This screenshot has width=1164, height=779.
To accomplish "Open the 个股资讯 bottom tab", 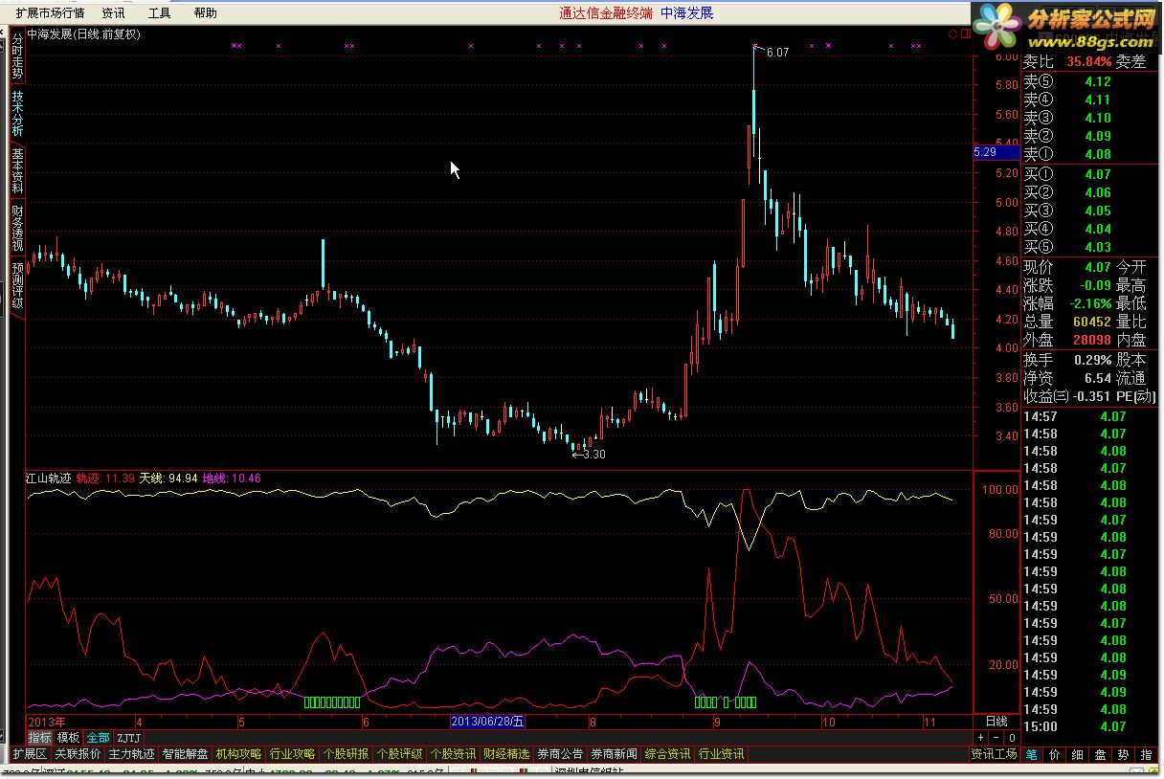I will [453, 754].
